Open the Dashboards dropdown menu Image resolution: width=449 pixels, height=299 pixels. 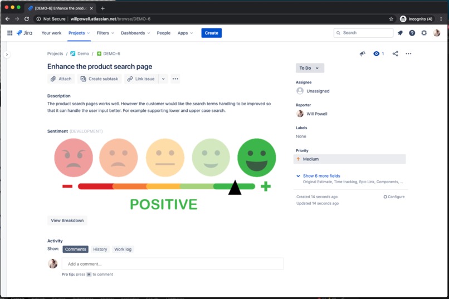[135, 33]
